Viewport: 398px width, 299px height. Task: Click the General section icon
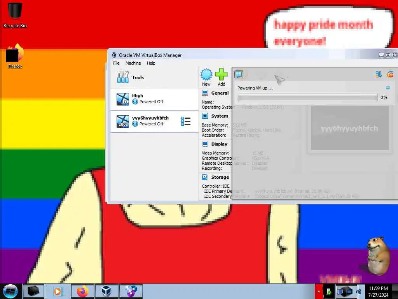[205, 93]
